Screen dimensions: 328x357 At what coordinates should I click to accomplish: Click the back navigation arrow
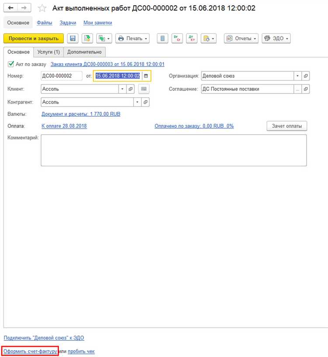pyautogui.click(x=10, y=8)
